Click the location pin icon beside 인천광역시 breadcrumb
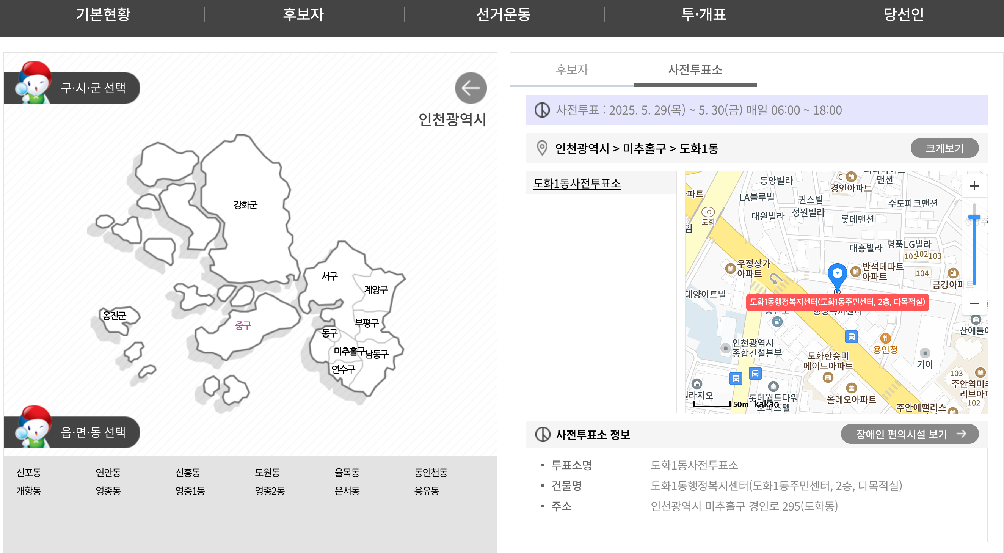 542,148
